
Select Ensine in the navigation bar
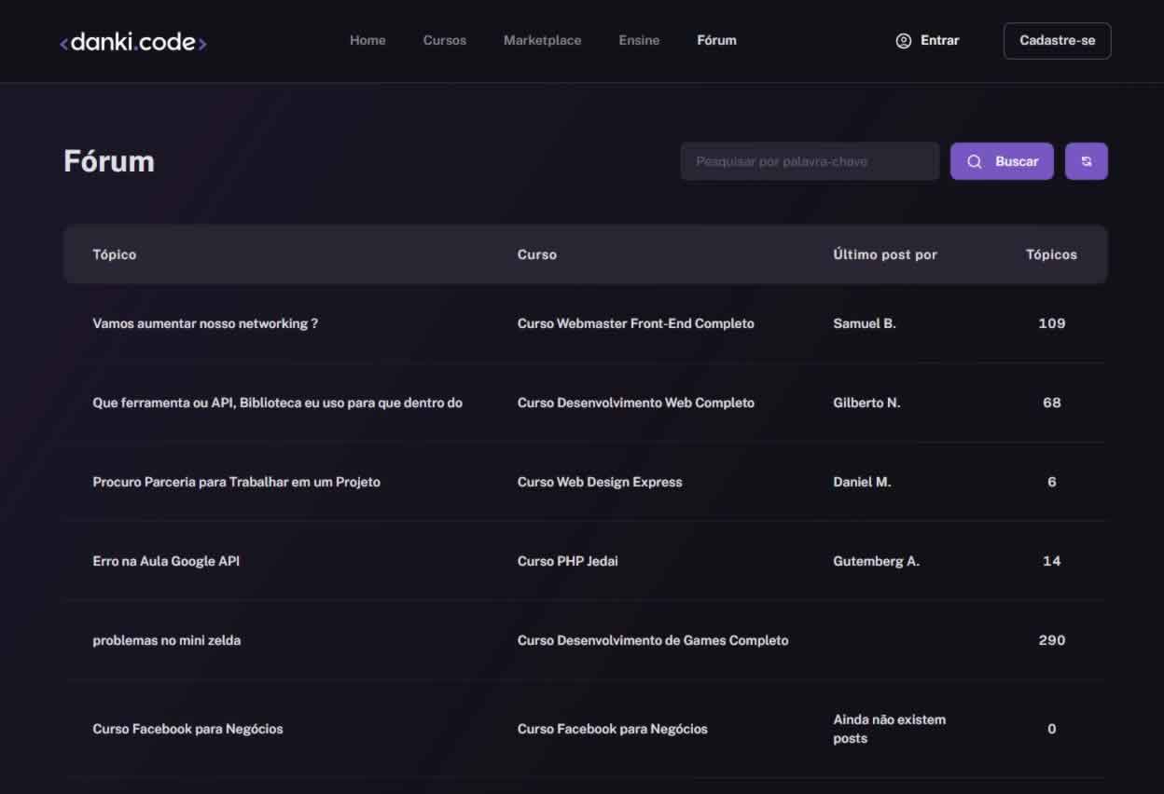click(x=639, y=41)
